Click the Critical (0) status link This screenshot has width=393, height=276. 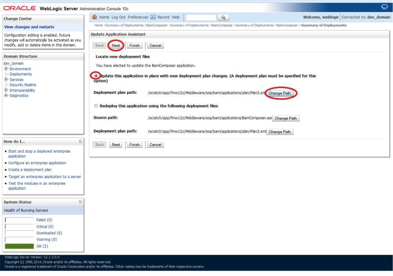(45, 226)
